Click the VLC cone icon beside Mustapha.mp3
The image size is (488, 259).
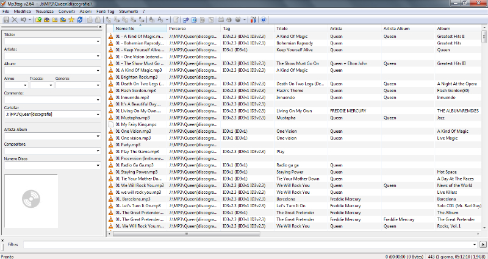pos(110,118)
